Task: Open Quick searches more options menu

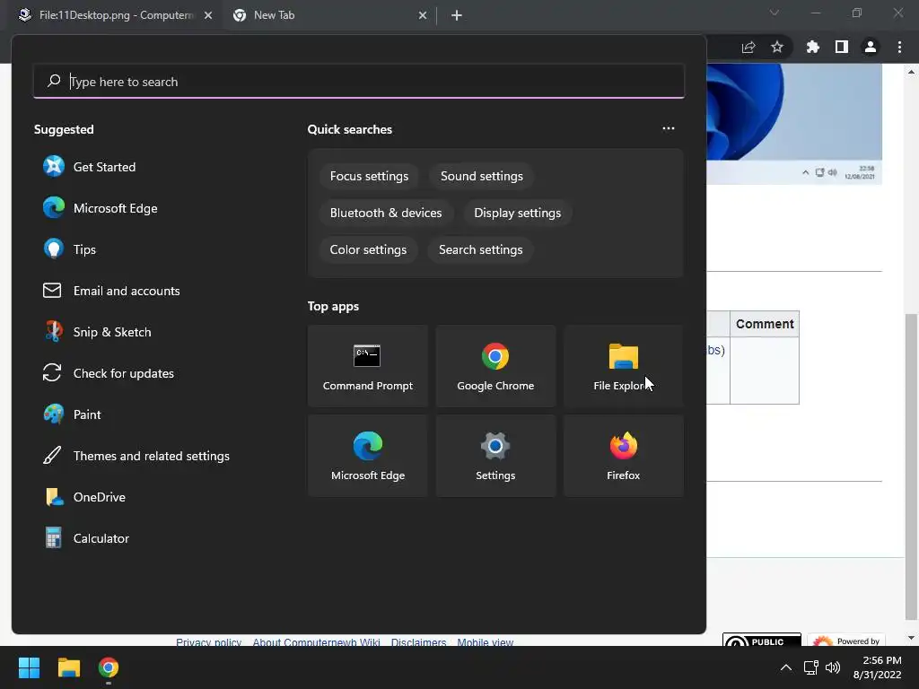Action: [x=668, y=129]
